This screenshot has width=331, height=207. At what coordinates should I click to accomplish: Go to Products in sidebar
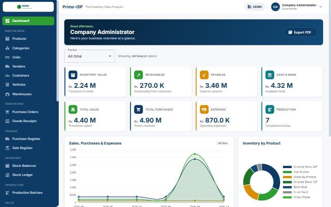(28, 39)
